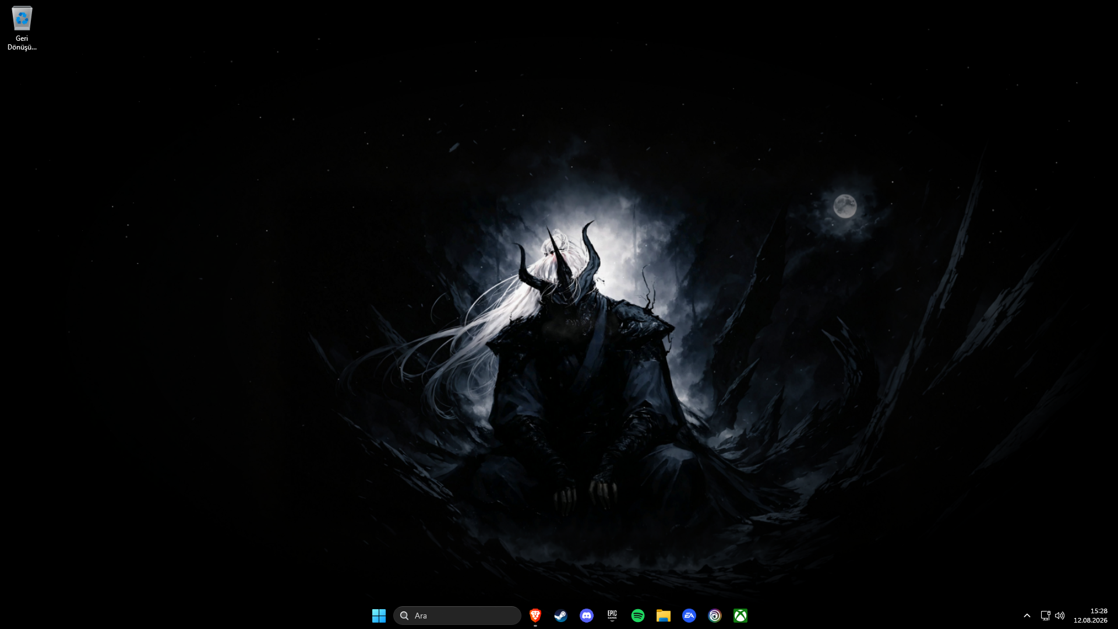The image size is (1118, 629).
Task: Open volume speaker icon in system tray
Action: coord(1060,616)
